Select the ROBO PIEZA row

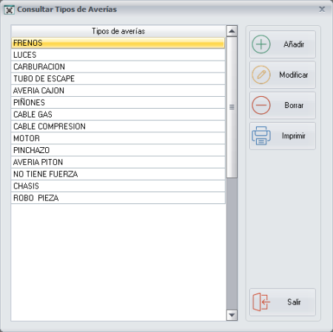(x=118, y=198)
